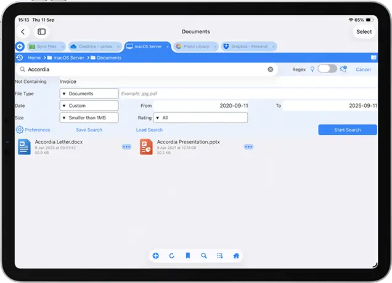Image resolution: width=392 pixels, height=283 pixels.
Task: Close the Sync Files tab
Action: pos(62,47)
